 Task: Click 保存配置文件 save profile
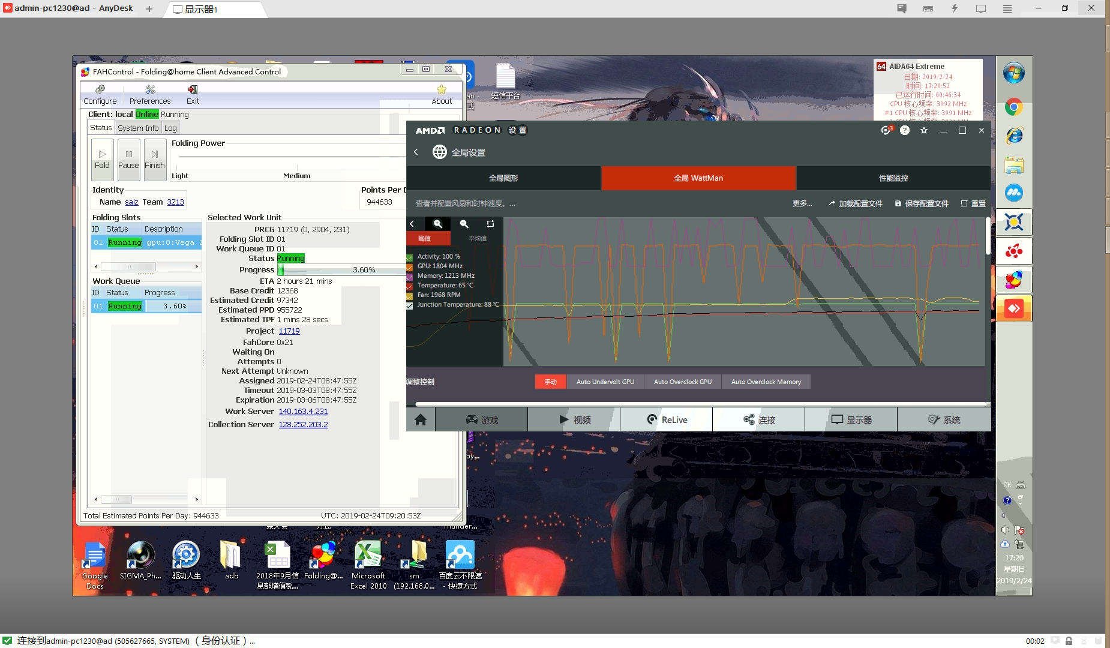(922, 203)
